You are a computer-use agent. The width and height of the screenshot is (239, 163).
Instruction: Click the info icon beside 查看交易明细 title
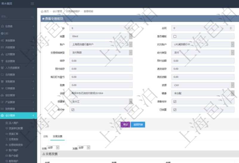43,19
